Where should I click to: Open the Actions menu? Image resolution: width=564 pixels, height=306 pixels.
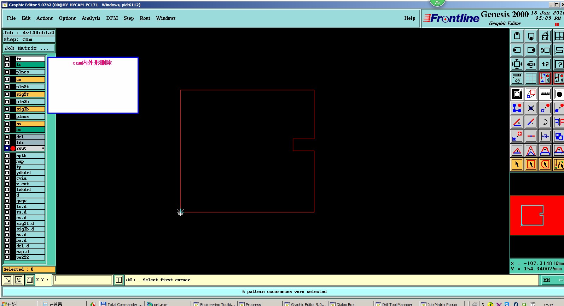pos(45,18)
